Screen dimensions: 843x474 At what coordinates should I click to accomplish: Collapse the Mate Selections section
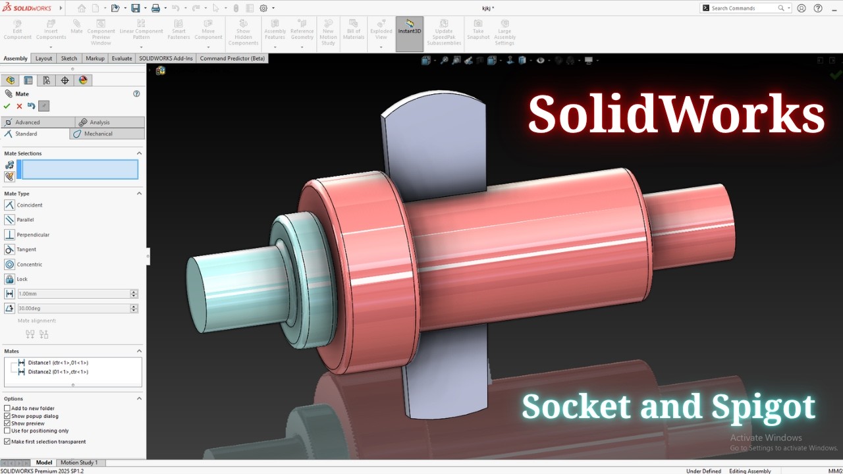pos(139,153)
